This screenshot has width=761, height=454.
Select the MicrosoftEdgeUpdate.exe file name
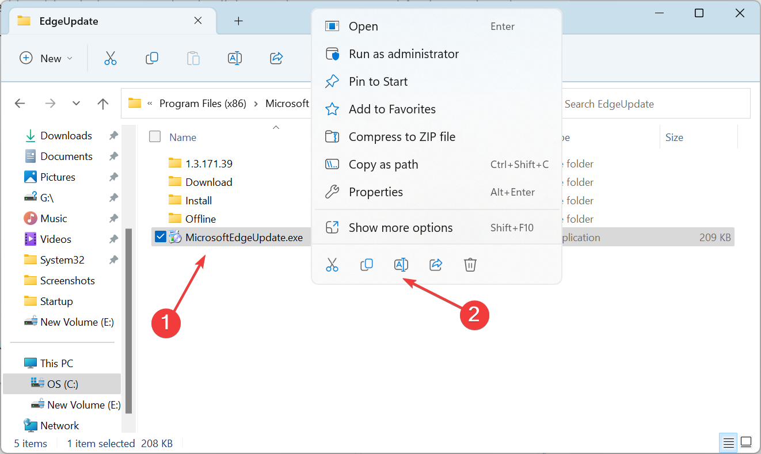[x=244, y=238]
